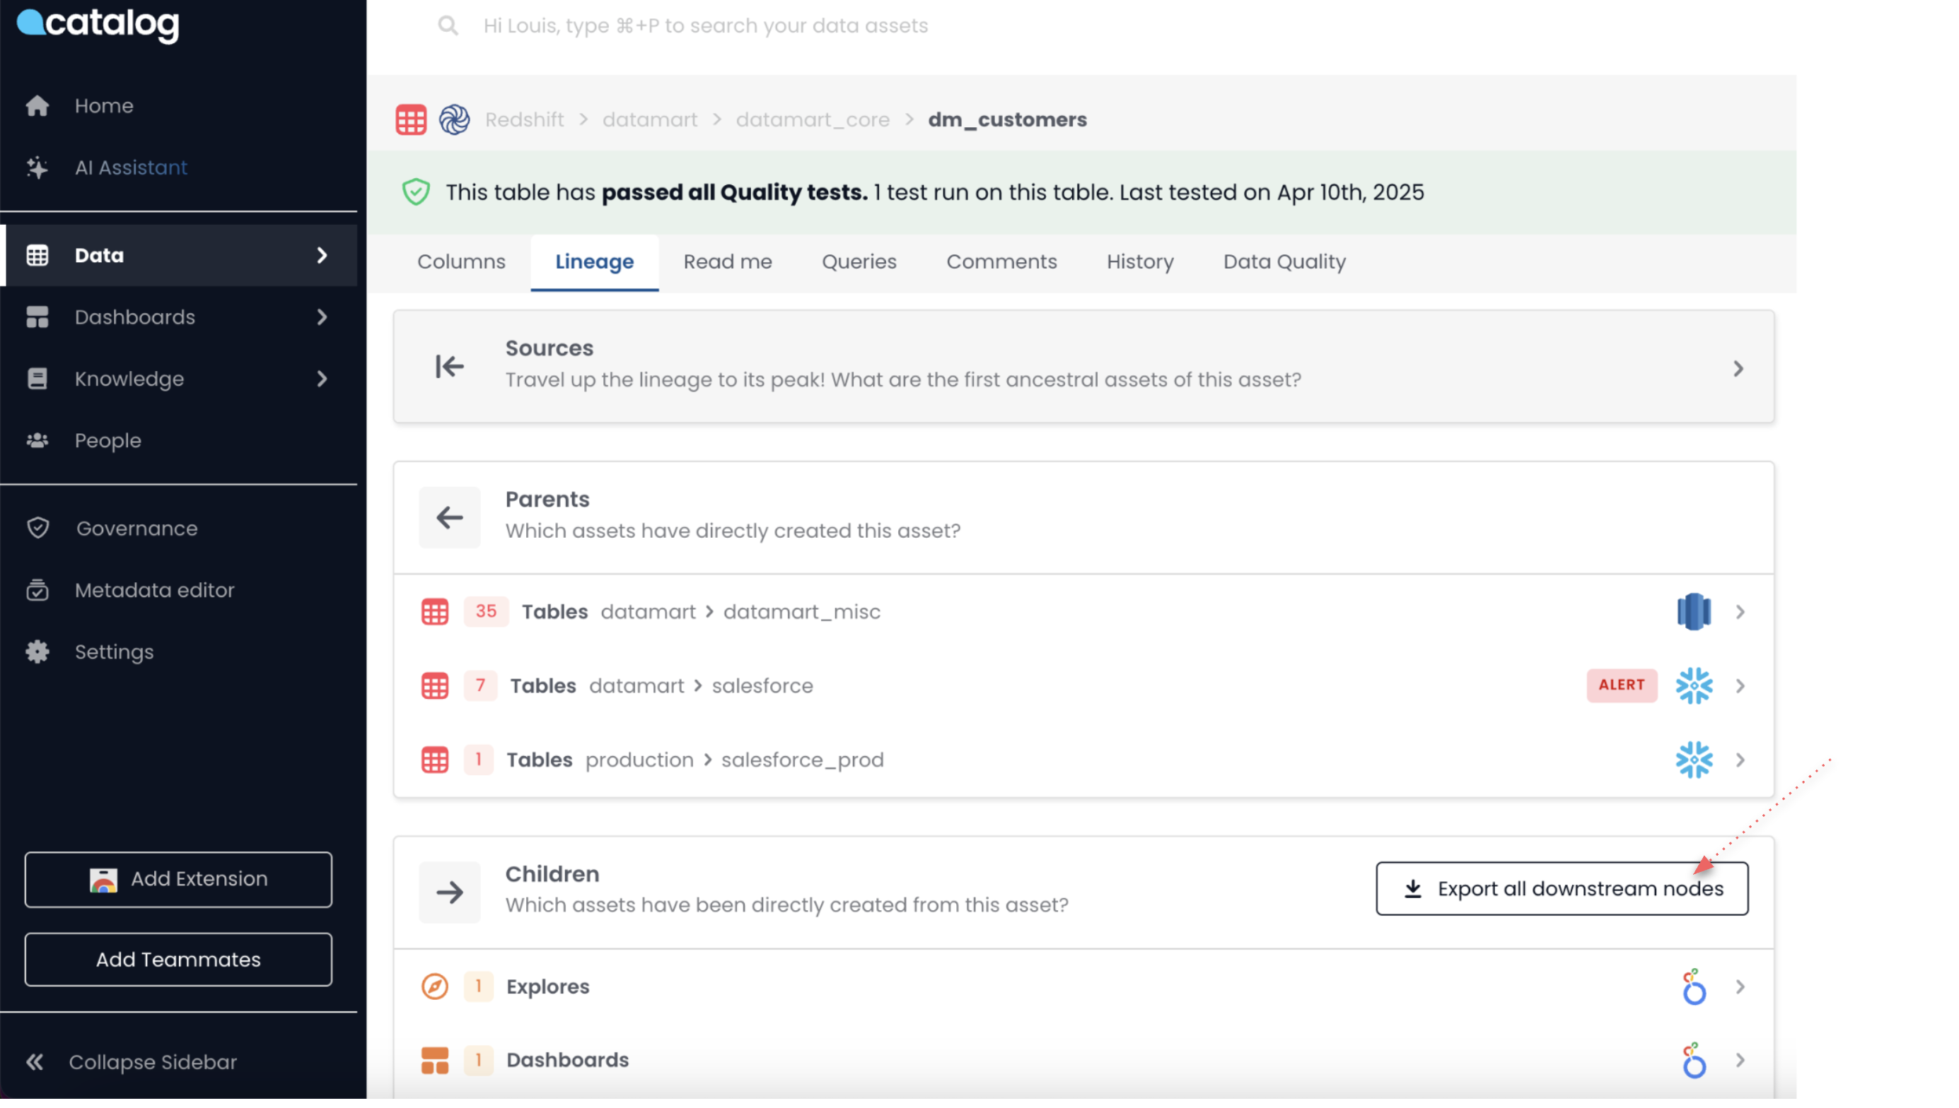Expand the Knowledge sidebar submenu chevron
Screen dimensions: 1959x1108
click(x=322, y=378)
